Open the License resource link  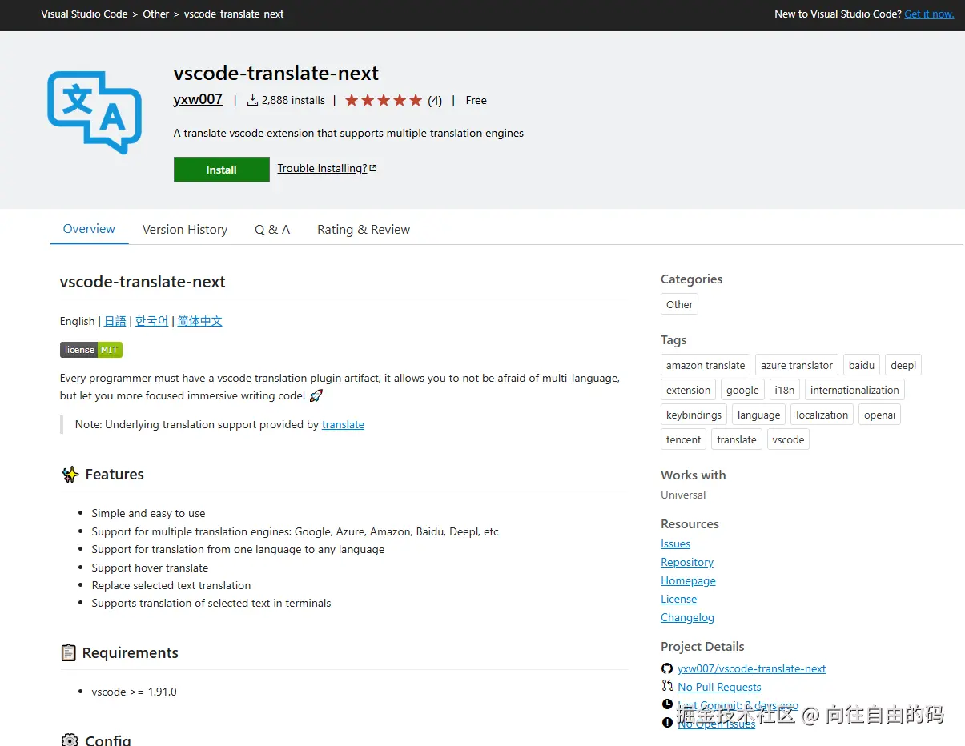678,599
